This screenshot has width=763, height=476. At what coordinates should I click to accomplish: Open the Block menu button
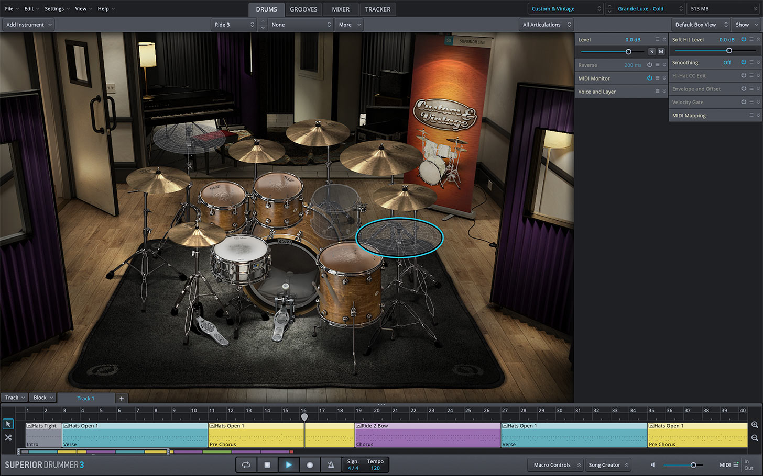(x=43, y=398)
